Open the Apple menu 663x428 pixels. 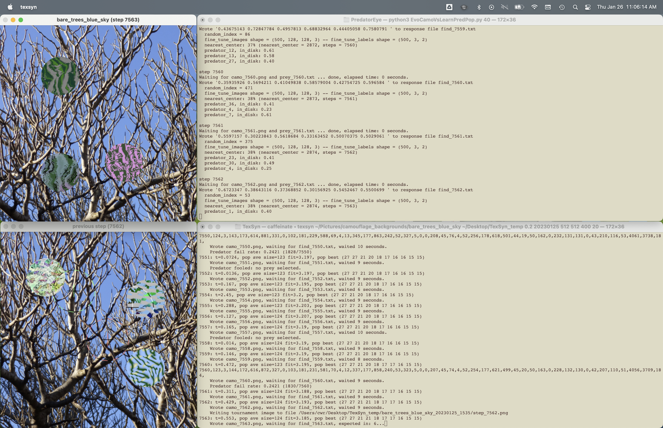click(10, 7)
